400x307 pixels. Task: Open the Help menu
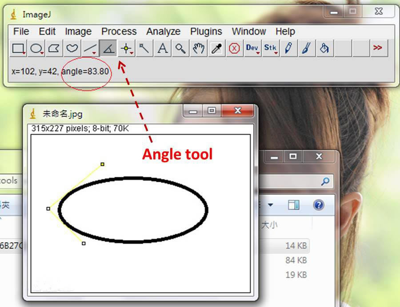coord(285,32)
